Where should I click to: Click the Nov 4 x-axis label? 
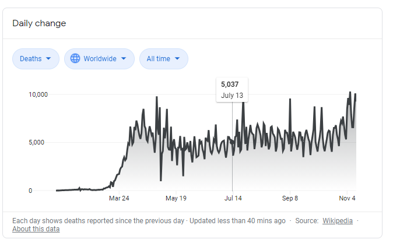coord(347,198)
